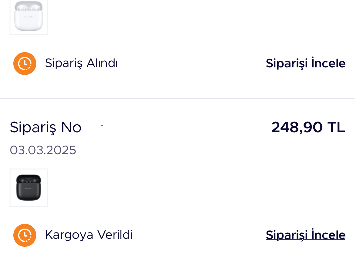Open the white Huawei earbuds thumbnail
355x262 pixels.
click(x=29, y=16)
